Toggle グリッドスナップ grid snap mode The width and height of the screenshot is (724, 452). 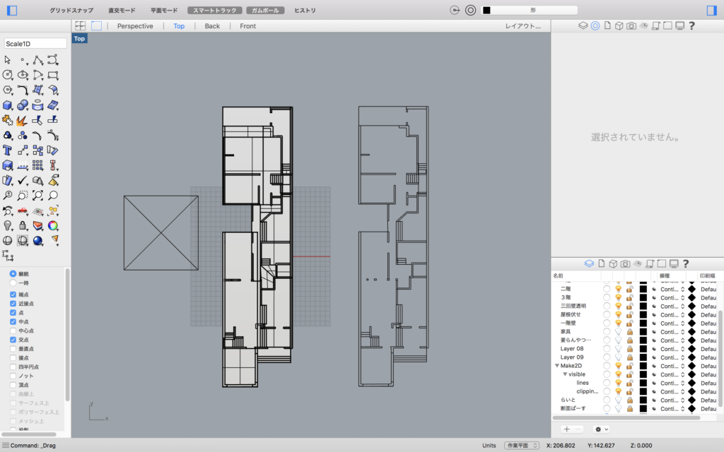pyautogui.click(x=71, y=10)
